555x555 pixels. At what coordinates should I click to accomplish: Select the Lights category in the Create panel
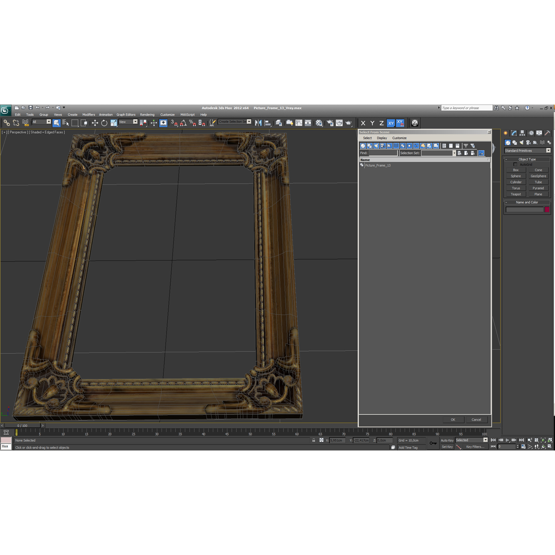point(521,142)
